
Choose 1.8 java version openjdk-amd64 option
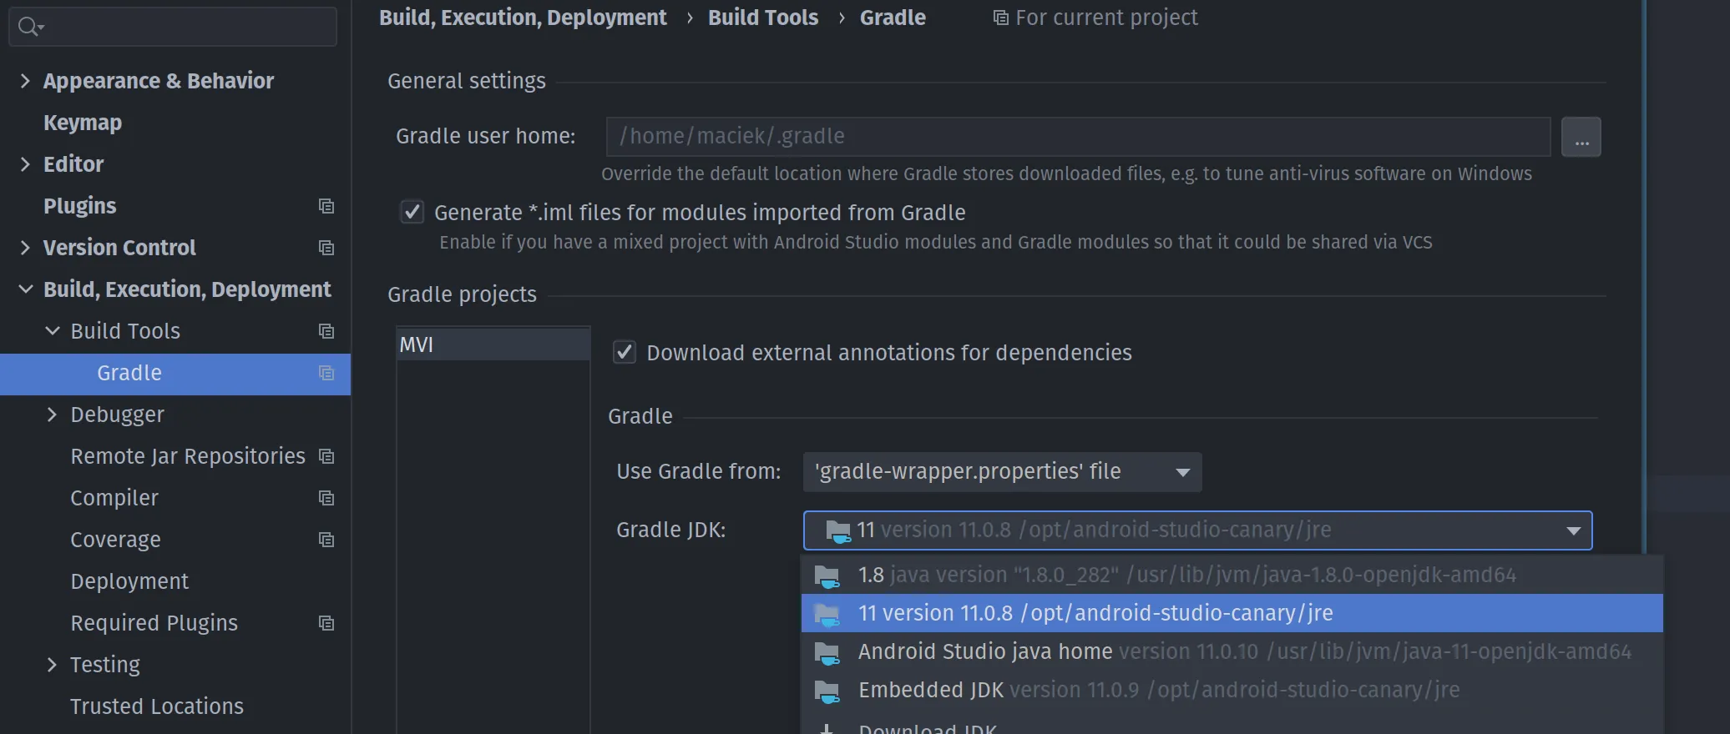point(1232,575)
